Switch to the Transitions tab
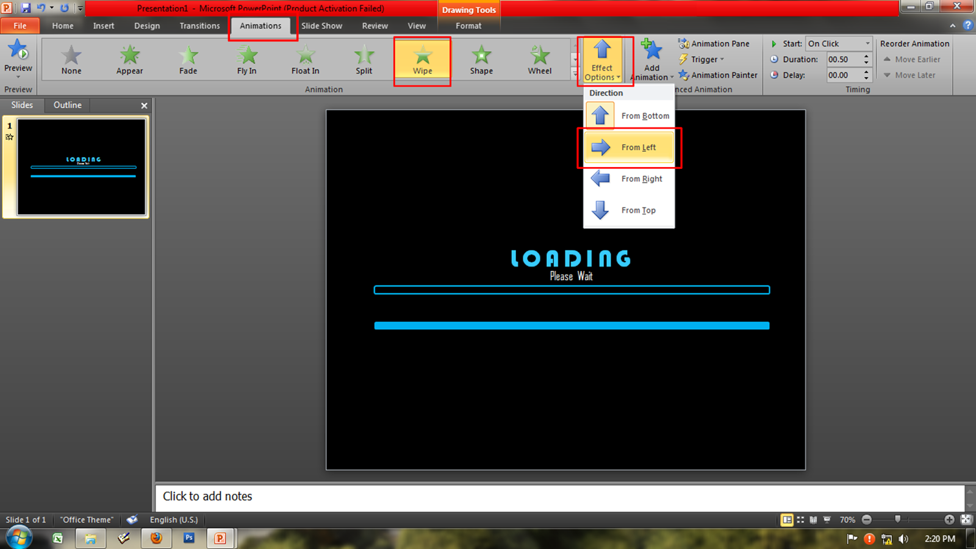This screenshot has width=976, height=549. point(199,26)
